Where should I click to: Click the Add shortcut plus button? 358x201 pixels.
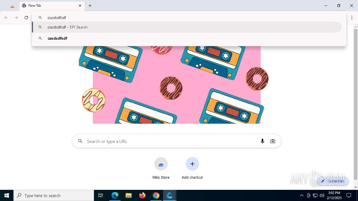[192, 164]
